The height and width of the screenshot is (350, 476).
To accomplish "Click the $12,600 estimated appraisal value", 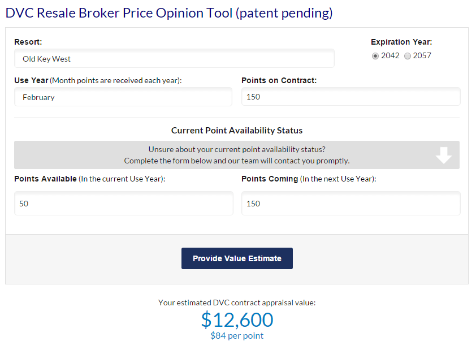I will click(x=237, y=320).
